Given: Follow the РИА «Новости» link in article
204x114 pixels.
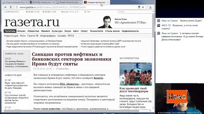Looking at the screenshot, I should (69, 84).
